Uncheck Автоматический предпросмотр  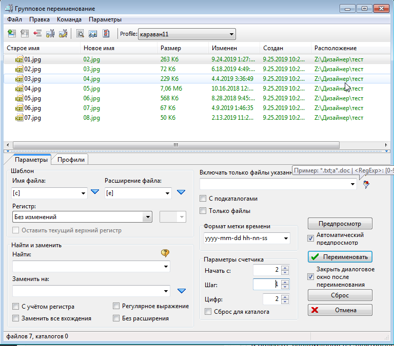(x=310, y=238)
